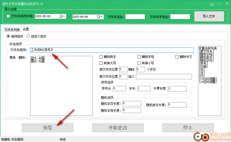Viewport: 231px width, 142px height.
Task: Select [月] in variable list
Action: pyautogui.click(x=202, y=72)
